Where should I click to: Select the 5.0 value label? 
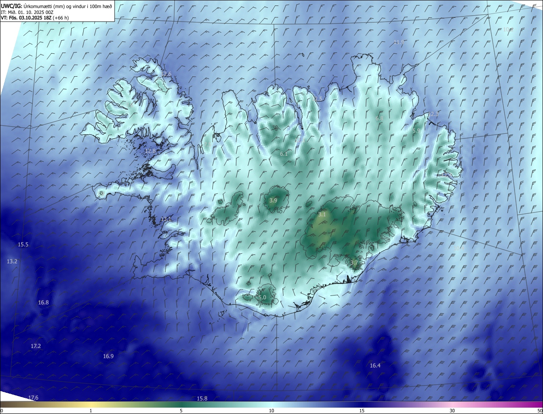coord(262,298)
